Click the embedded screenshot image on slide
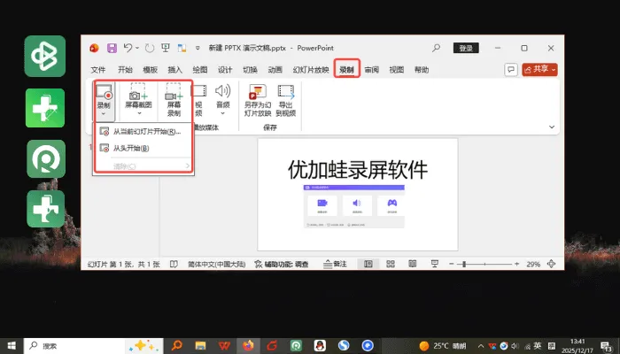This screenshot has height=354, width=620. coord(354,206)
